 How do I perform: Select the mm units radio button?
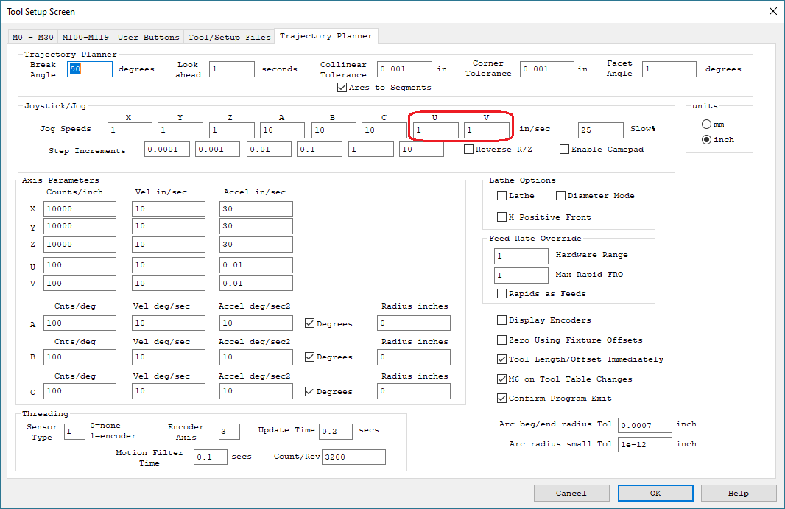(706, 124)
